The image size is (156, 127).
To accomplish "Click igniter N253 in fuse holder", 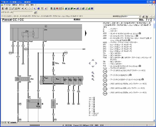I will (x=56, y=79).
